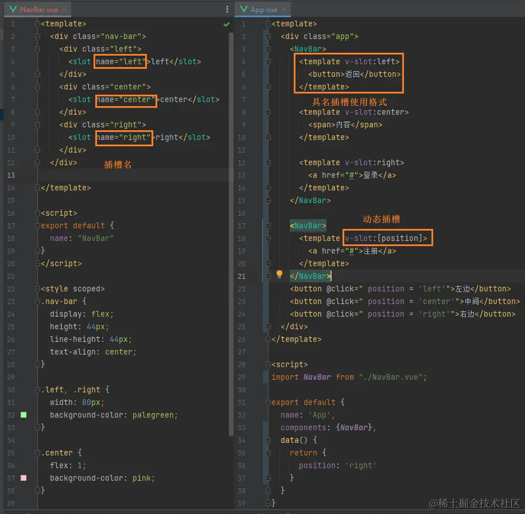Screen dimensions: 525x514
Task: Click the yellow lightbulb quick-fix icon
Action: coord(279,275)
